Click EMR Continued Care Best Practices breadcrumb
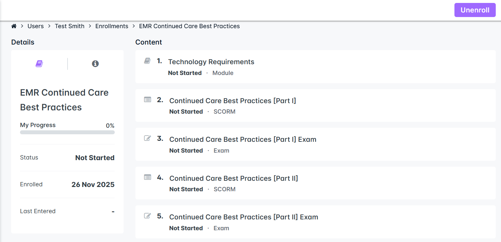This screenshot has width=501, height=242. click(x=189, y=26)
